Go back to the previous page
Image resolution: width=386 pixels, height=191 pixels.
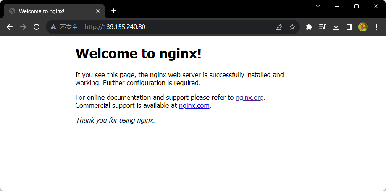point(10,27)
